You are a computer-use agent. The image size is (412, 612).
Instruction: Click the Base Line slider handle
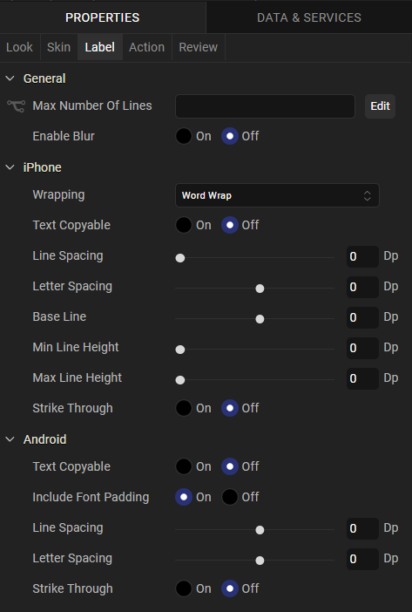click(260, 319)
